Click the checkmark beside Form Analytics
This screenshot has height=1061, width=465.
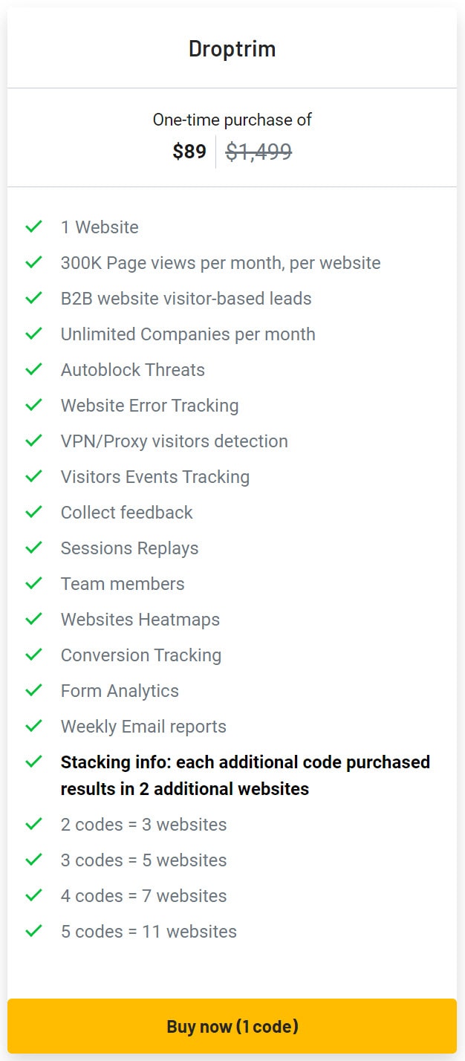(x=33, y=690)
